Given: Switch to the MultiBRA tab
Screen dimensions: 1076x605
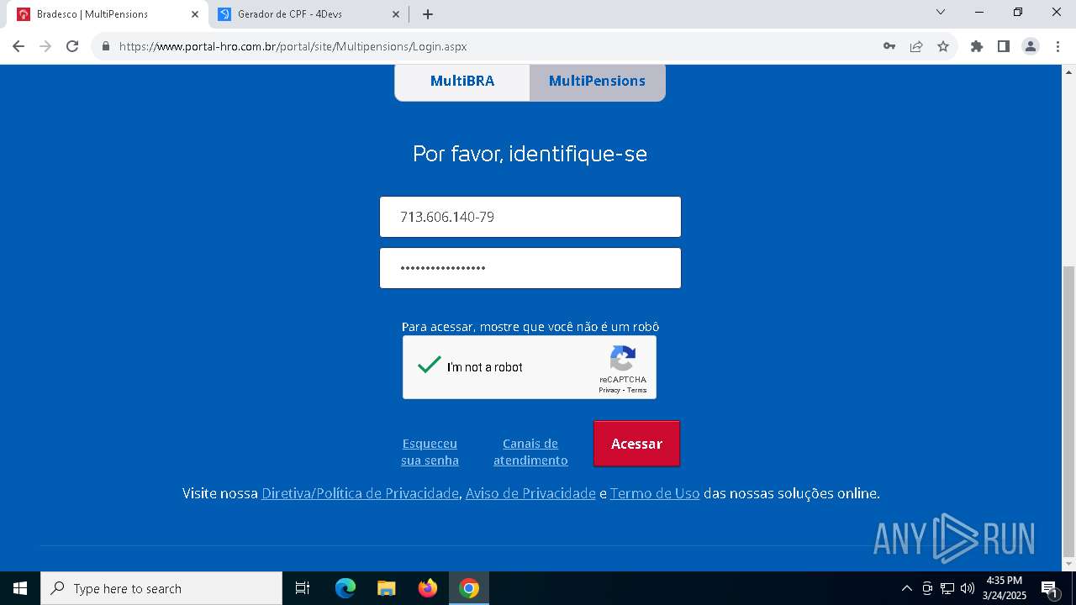Looking at the screenshot, I should click(x=462, y=82).
